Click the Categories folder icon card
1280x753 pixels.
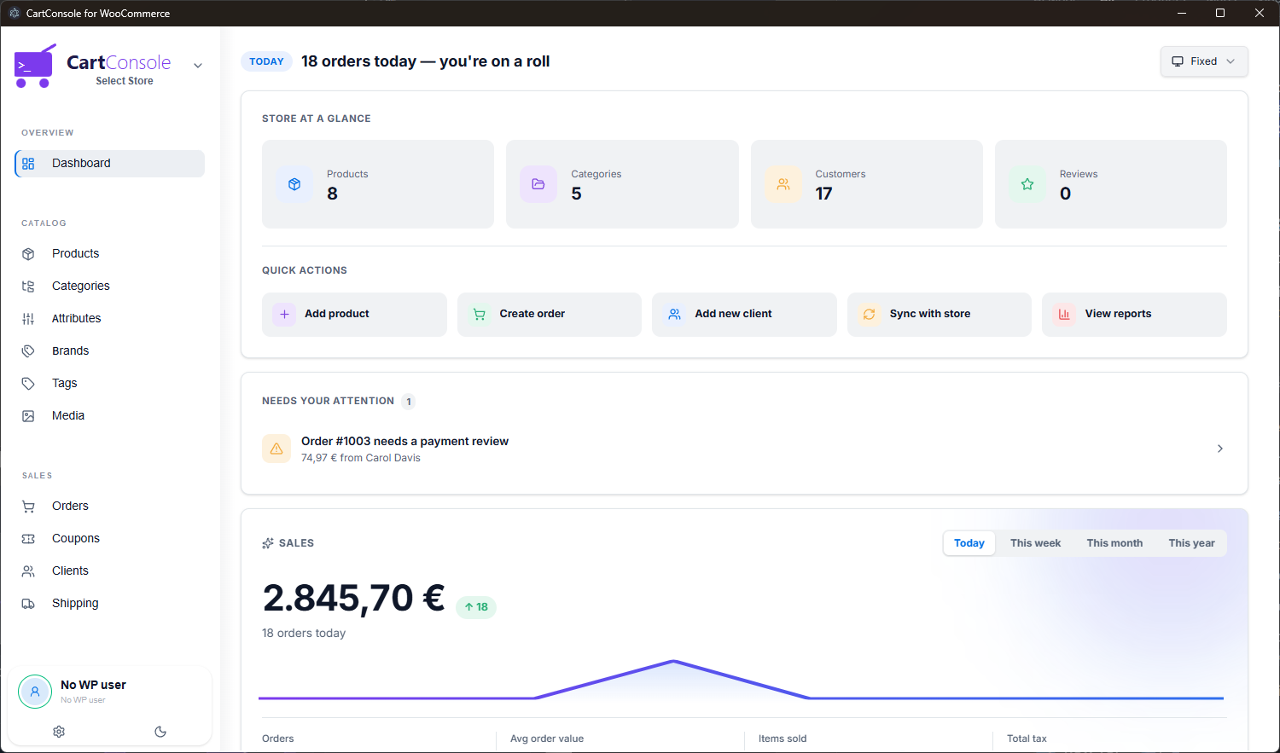click(x=538, y=184)
